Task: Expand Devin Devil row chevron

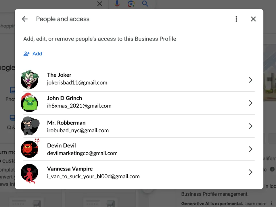Action: pos(251,149)
